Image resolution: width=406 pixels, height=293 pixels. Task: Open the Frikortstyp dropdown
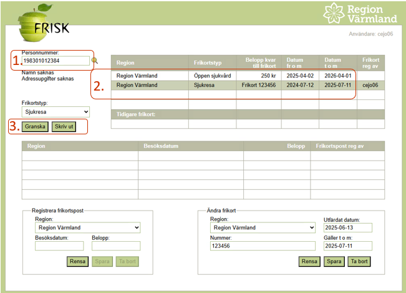click(56, 112)
